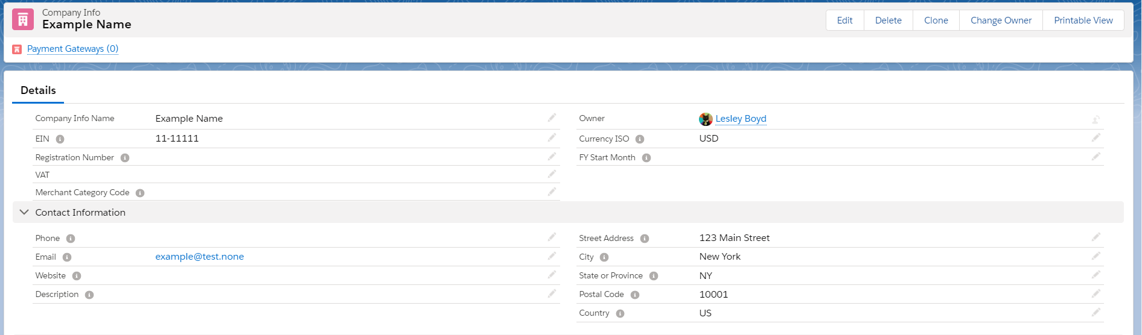
Task: Edit State or Province pencil icon
Action: (1096, 274)
